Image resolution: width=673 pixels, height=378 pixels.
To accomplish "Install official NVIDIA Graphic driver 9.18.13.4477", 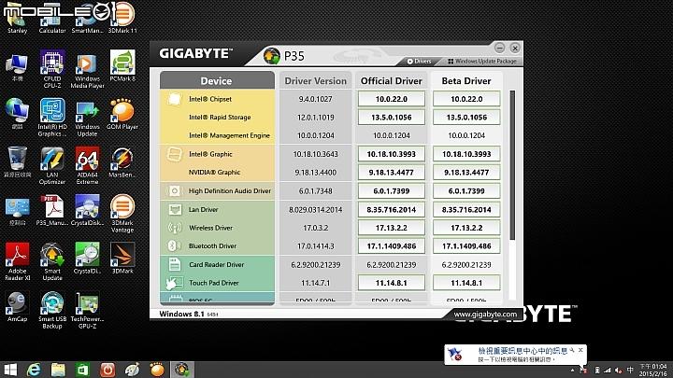I will pyautogui.click(x=392, y=173).
